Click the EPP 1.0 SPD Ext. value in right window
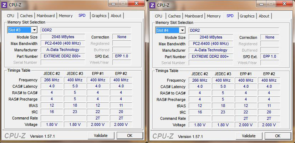 click(270, 56)
